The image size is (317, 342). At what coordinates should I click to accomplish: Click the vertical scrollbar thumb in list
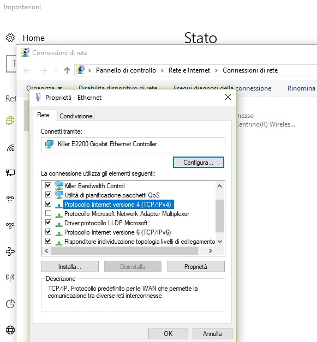[x=220, y=216]
